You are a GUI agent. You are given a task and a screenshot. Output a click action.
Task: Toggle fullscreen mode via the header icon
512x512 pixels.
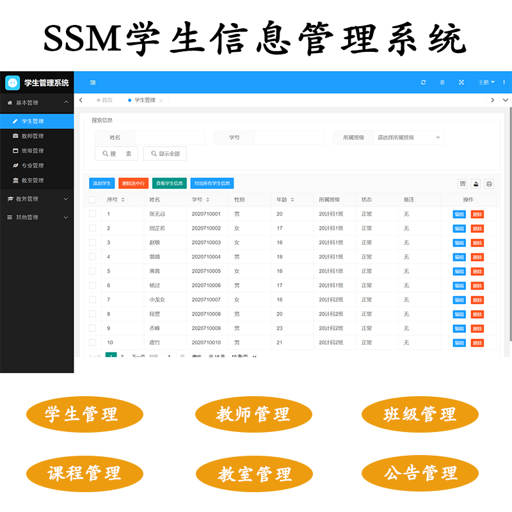tap(461, 83)
